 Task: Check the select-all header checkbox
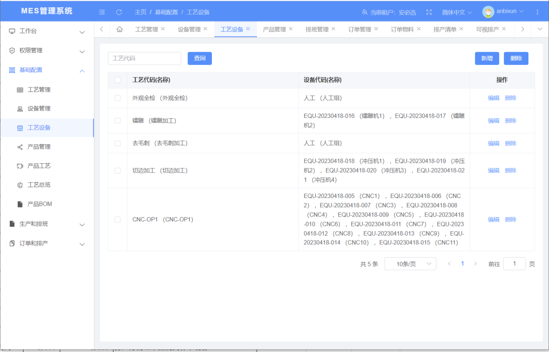click(x=117, y=80)
